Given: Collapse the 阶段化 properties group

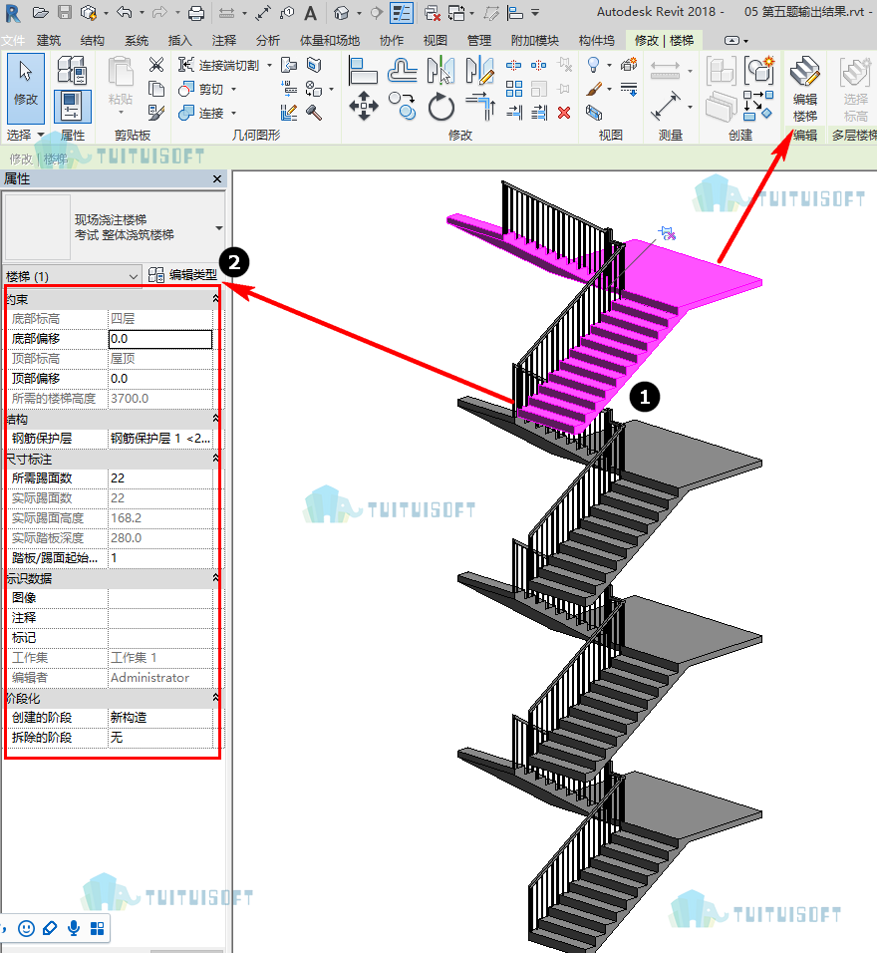Looking at the screenshot, I should [x=215, y=698].
